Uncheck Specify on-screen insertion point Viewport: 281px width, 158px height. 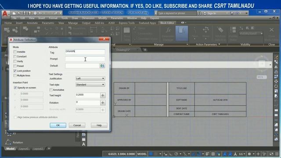pos(15,88)
